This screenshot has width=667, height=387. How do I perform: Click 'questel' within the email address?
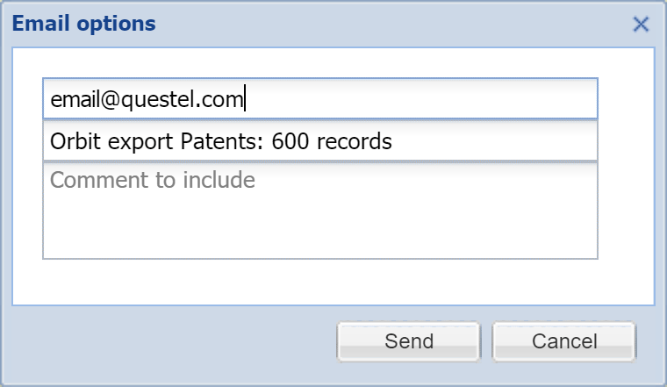[154, 100]
